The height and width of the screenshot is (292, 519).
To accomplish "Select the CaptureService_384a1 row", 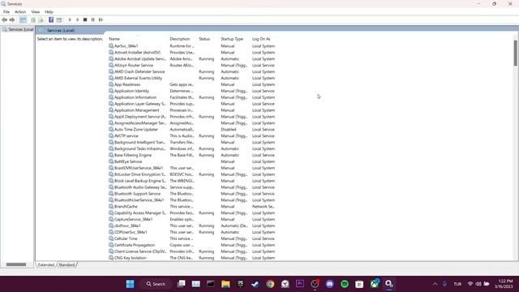I will coord(192,219).
